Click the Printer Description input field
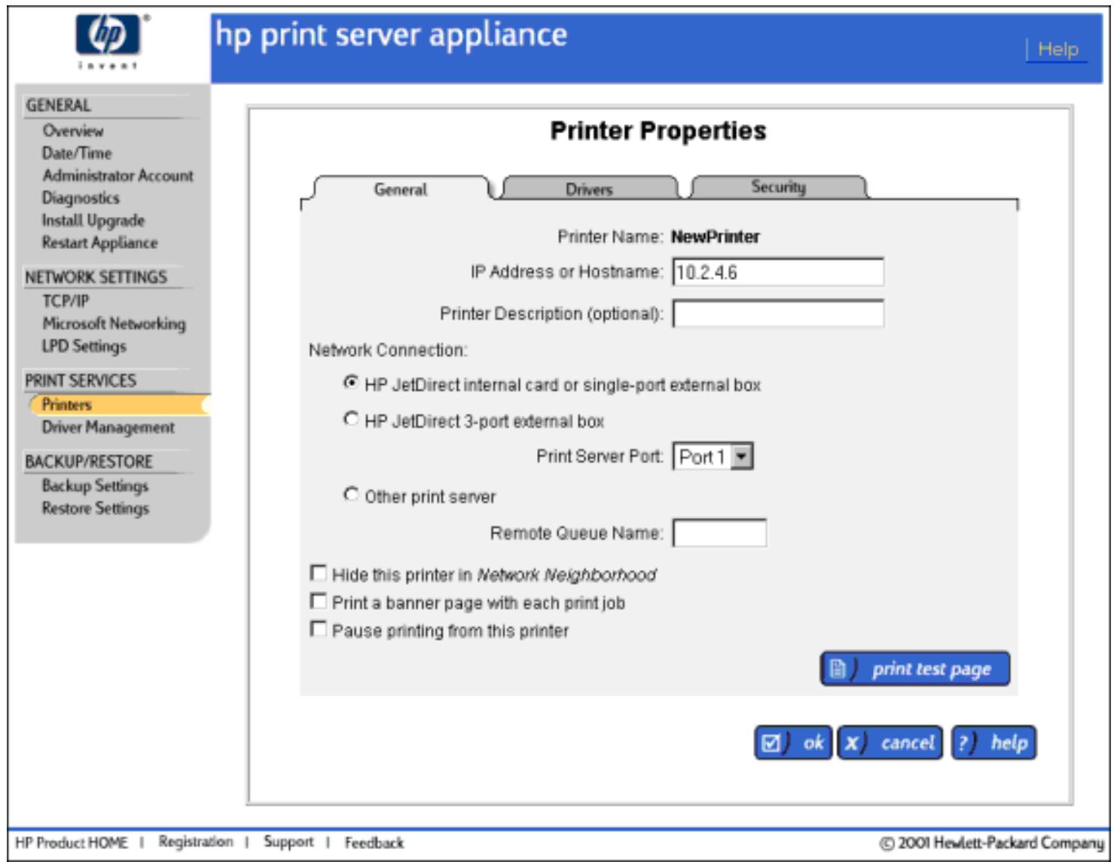Image resolution: width=1114 pixels, height=862 pixels. point(778,314)
